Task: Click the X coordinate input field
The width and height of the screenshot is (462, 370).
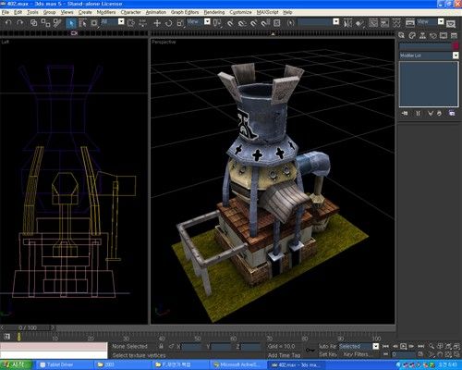Action: point(192,347)
